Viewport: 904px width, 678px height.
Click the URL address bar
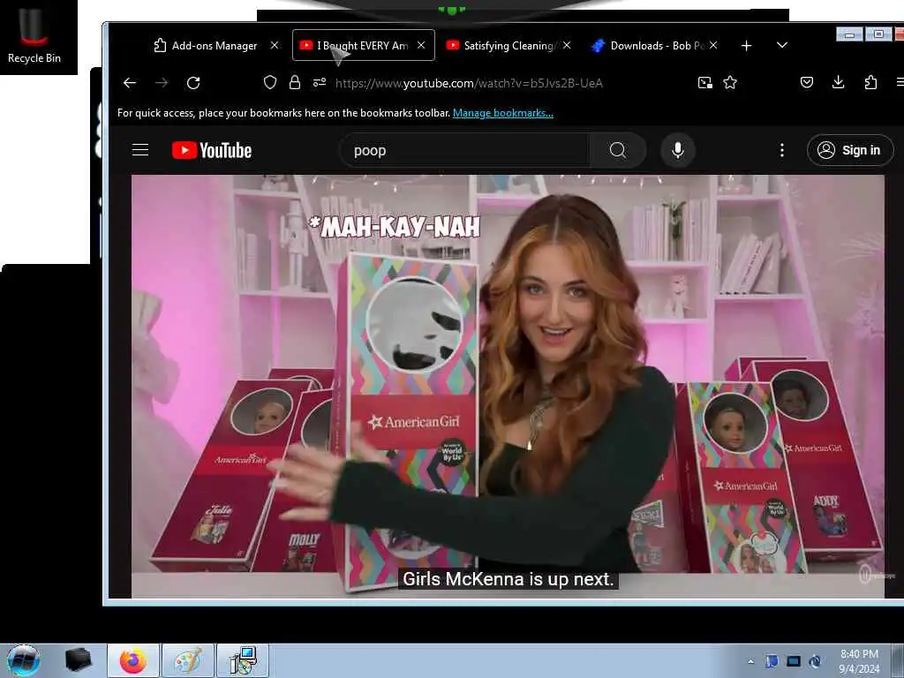pyautogui.click(x=469, y=83)
